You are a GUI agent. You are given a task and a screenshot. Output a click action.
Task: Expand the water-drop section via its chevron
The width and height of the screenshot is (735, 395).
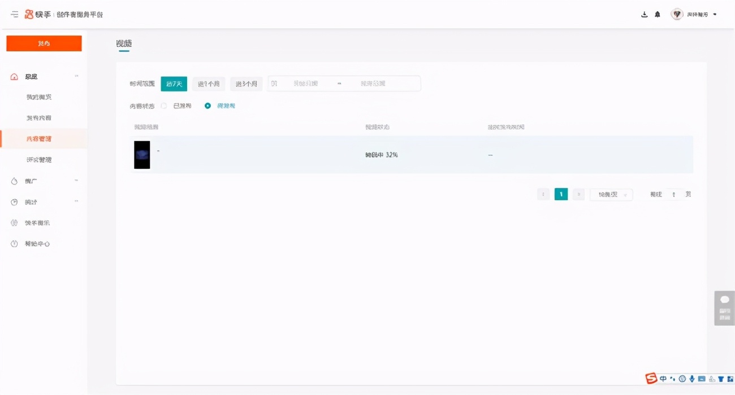pyautogui.click(x=76, y=181)
